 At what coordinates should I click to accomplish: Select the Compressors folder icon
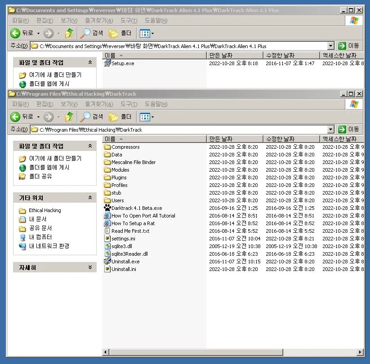[107, 147]
